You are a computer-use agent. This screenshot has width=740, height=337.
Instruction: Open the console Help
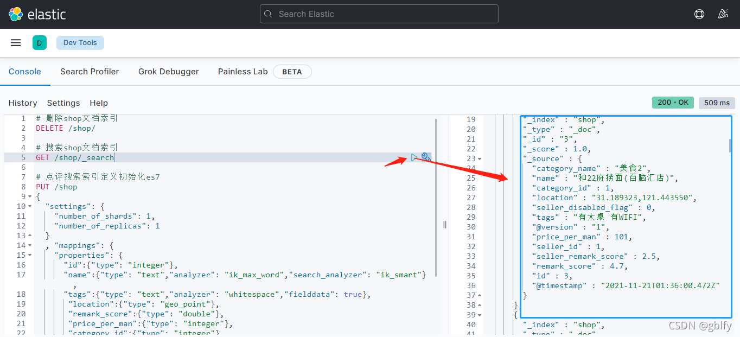click(x=99, y=103)
